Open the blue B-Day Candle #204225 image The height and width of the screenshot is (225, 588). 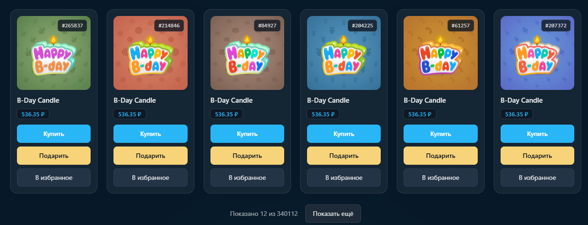tap(344, 53)
